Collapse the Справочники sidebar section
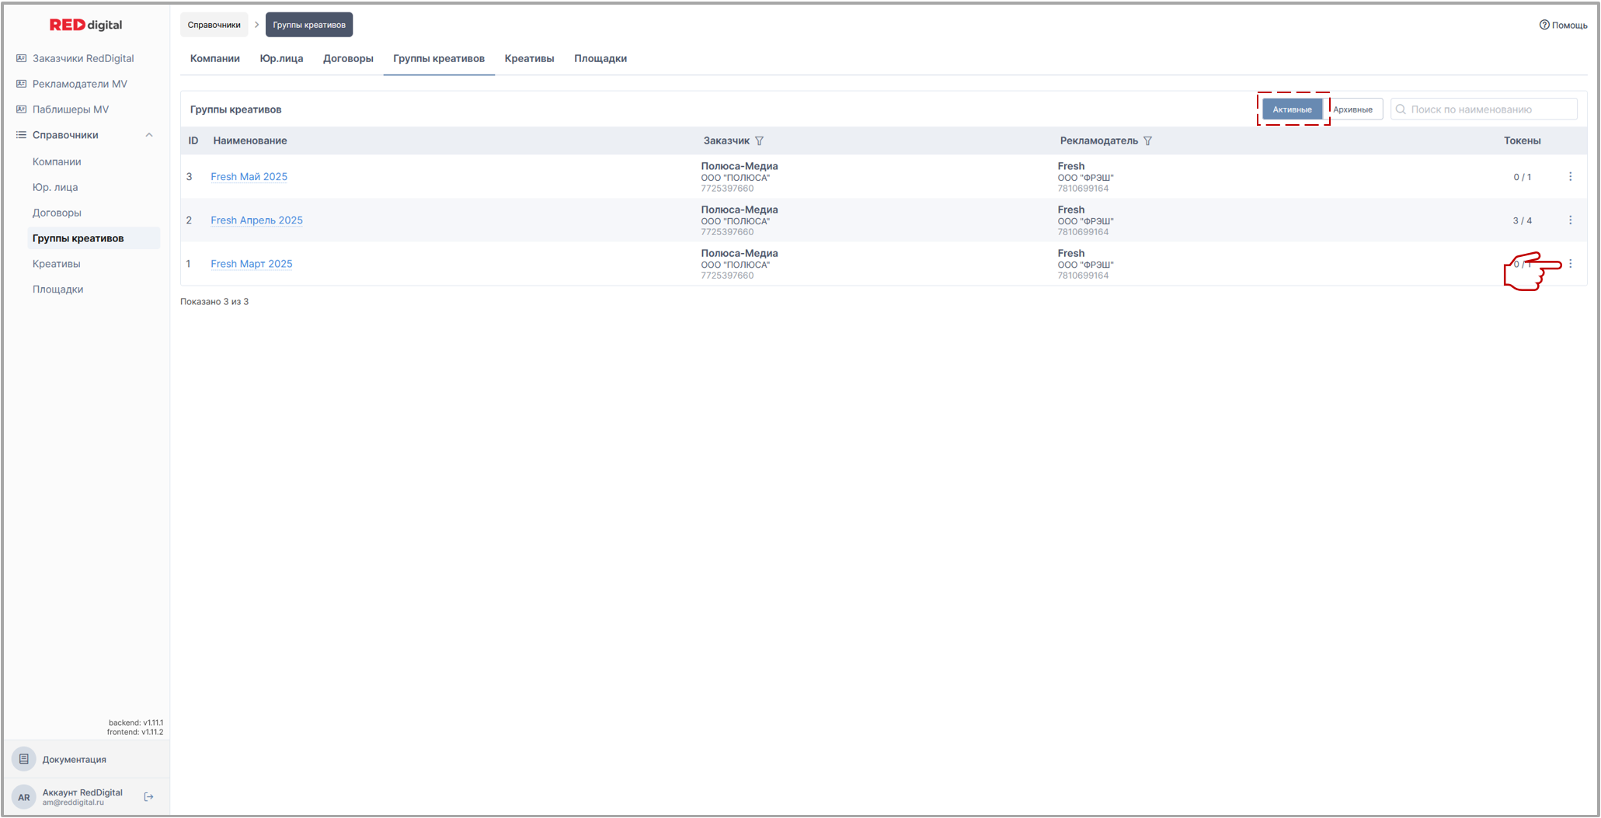 click(x=149, y=135)
